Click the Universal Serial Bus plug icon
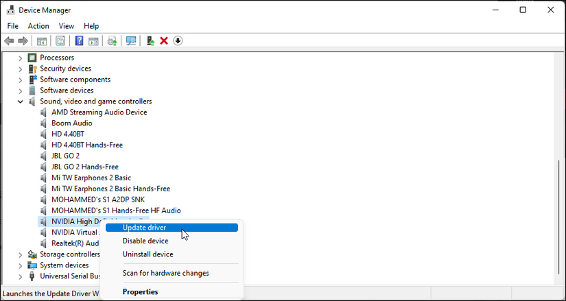This screenshot has width=566, height=301. (32, 276)
